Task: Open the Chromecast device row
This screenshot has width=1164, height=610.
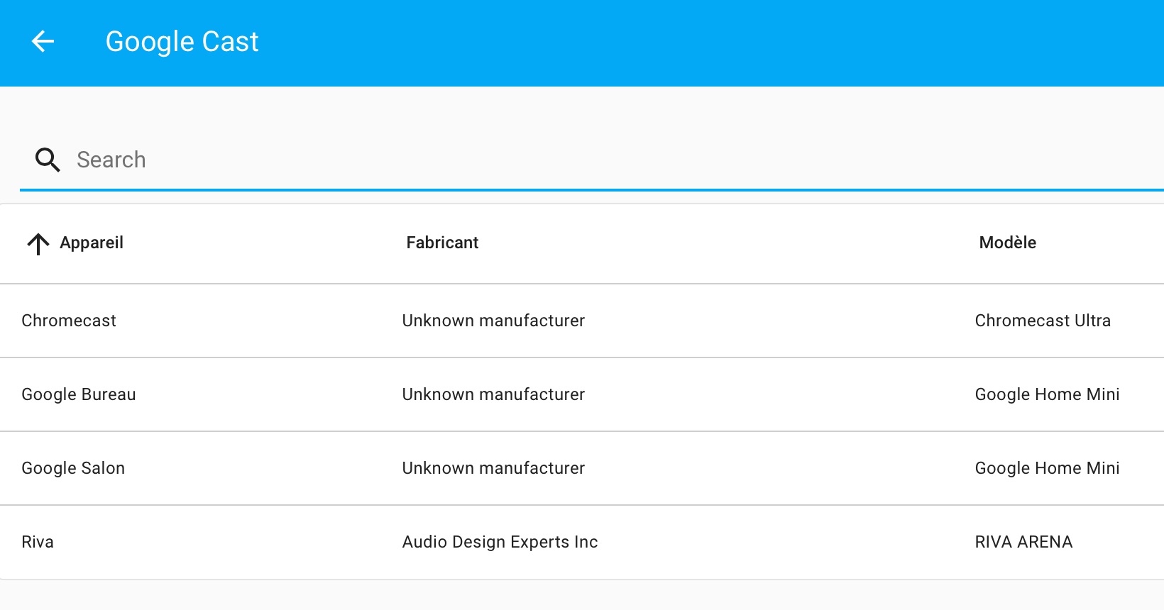Action: tap(582, 321)
